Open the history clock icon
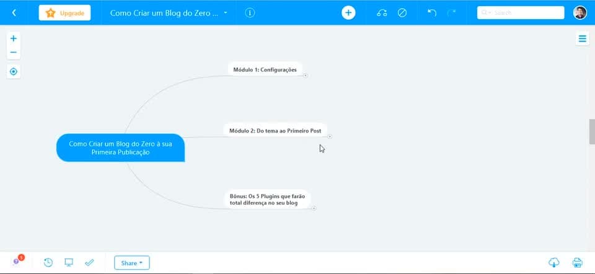The width and height of the screenshot is (595, 274). pyautogui.click(x=48, y=262)
